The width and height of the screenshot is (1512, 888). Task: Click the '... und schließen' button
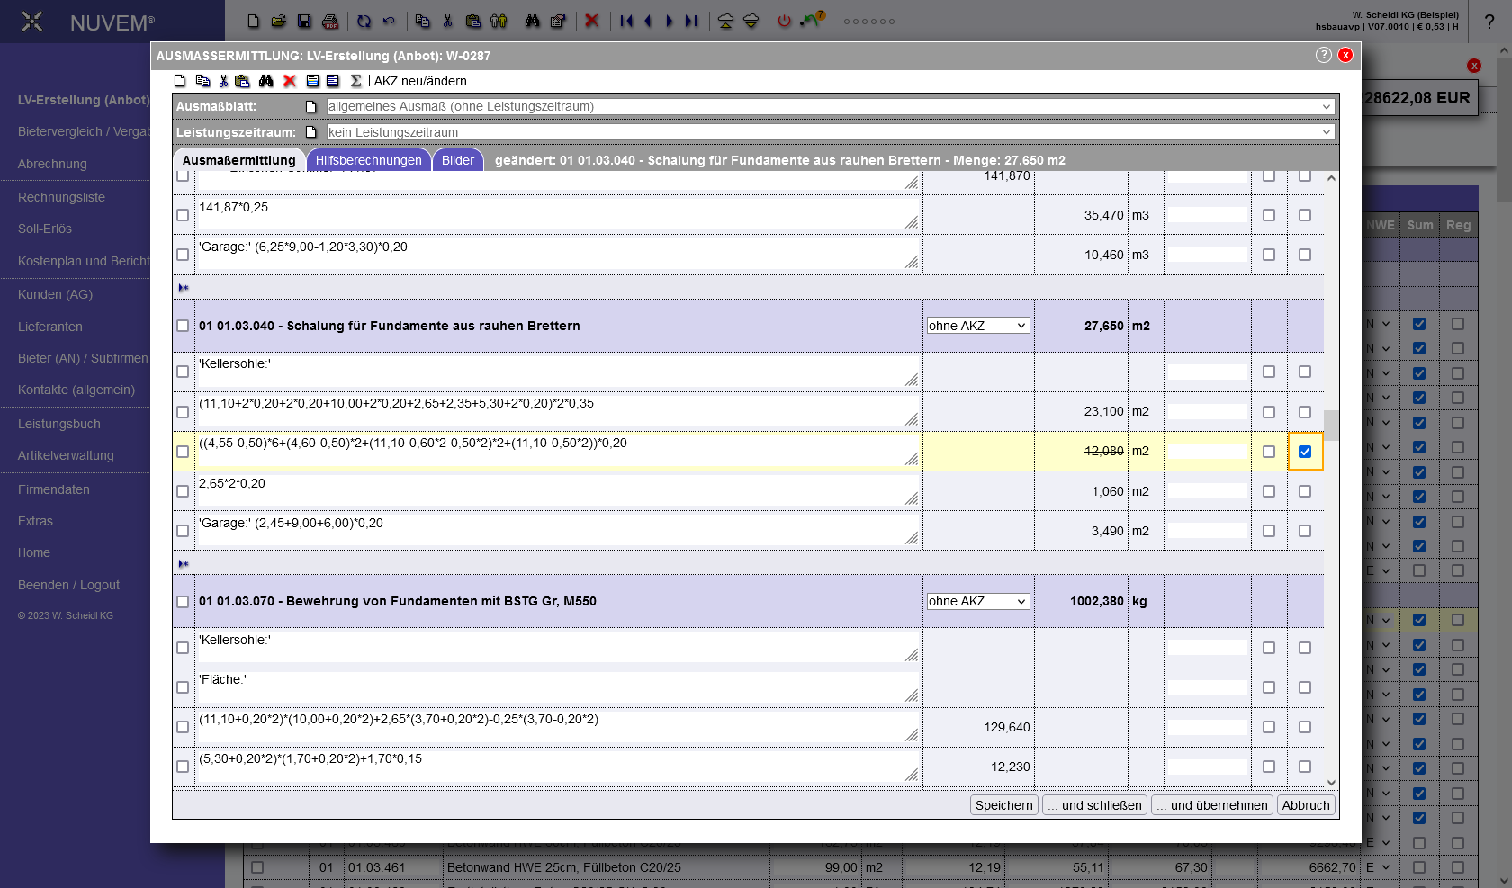coord(1094,805)
